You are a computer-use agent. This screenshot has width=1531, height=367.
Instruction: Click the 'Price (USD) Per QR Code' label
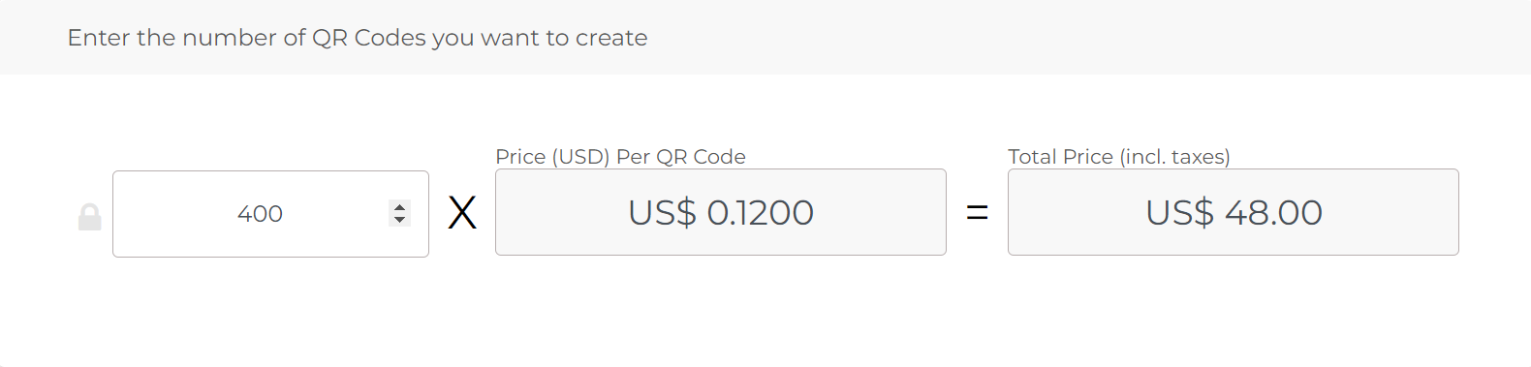pos(620,157)
